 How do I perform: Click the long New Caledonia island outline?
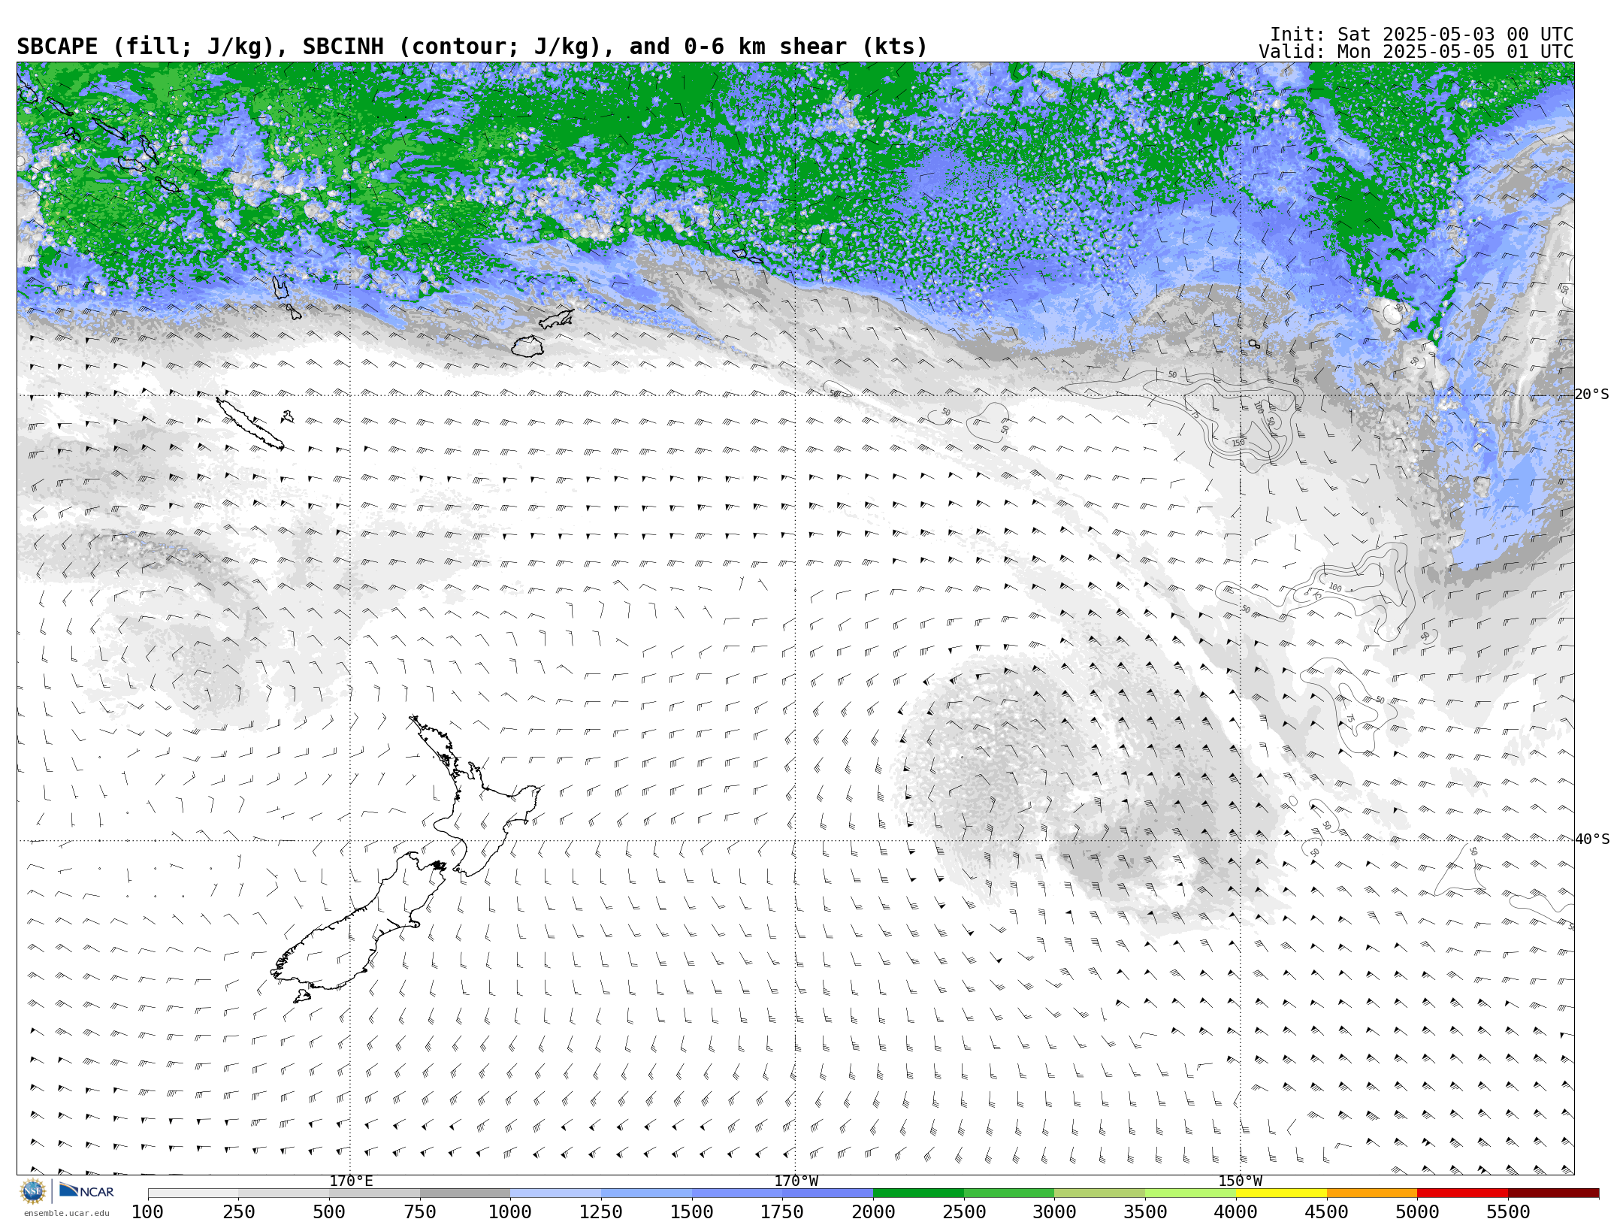coord(250,423)
